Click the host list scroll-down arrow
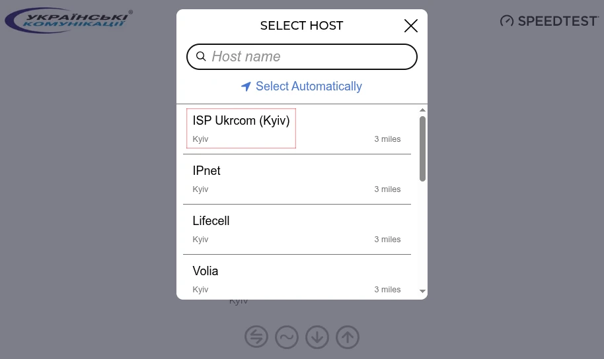 pyautogui.click(x=422, y=291)
